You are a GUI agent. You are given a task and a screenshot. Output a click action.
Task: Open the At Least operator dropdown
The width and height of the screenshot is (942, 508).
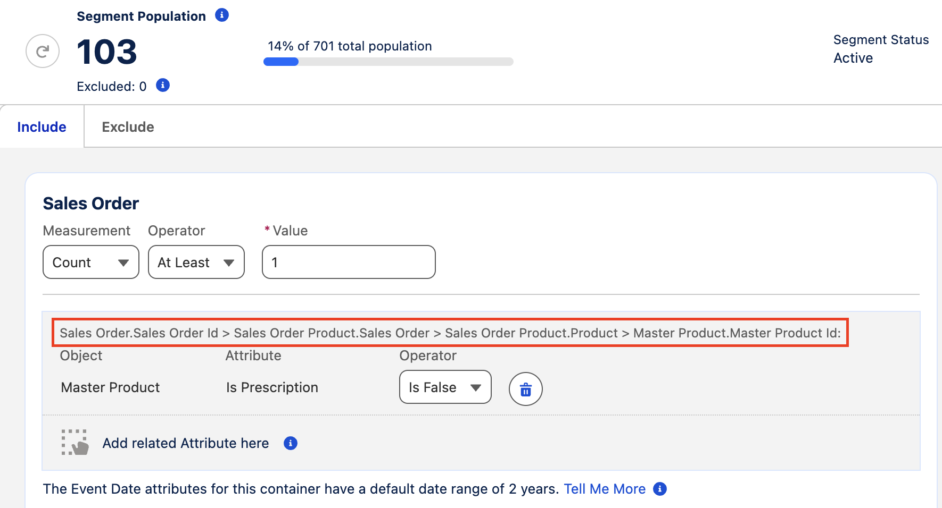coord(196,262)
